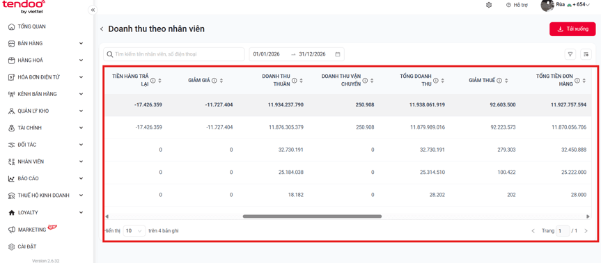Screen dimensions: 601x263
Task: Go back using arrow beside page title
Action: pos(102,29)
